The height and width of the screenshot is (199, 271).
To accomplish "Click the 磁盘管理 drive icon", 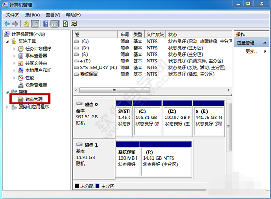I will 20,99.
